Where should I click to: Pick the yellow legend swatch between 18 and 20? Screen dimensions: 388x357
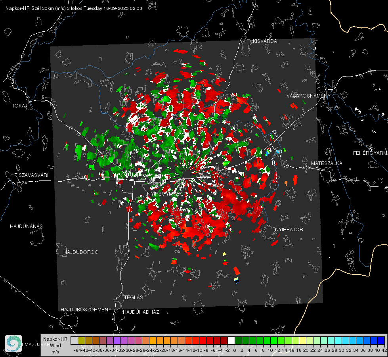pos(302,340)
